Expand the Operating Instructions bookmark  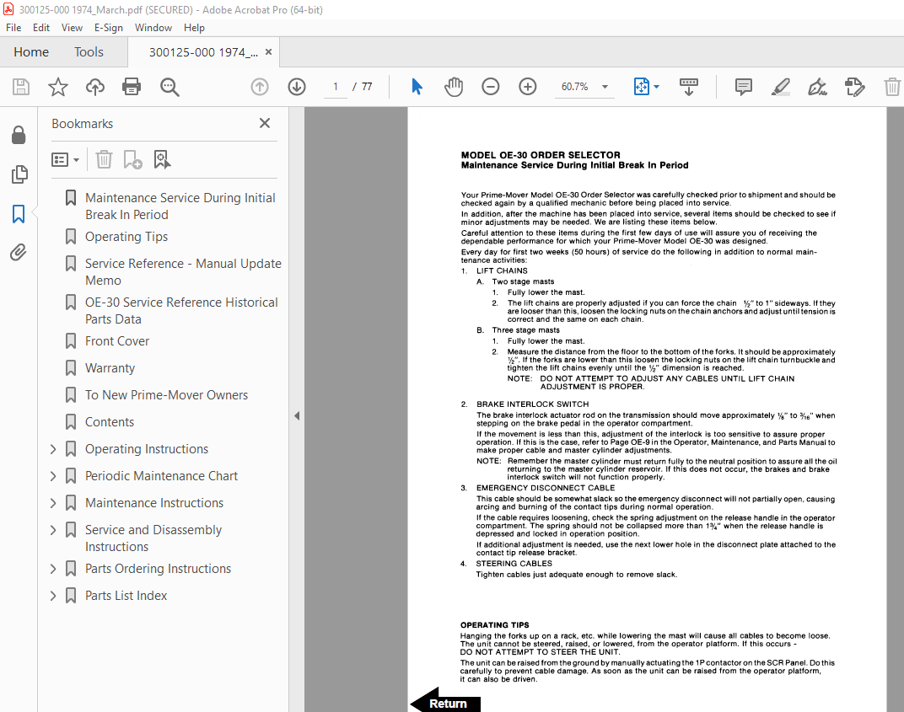coord(52,448)
